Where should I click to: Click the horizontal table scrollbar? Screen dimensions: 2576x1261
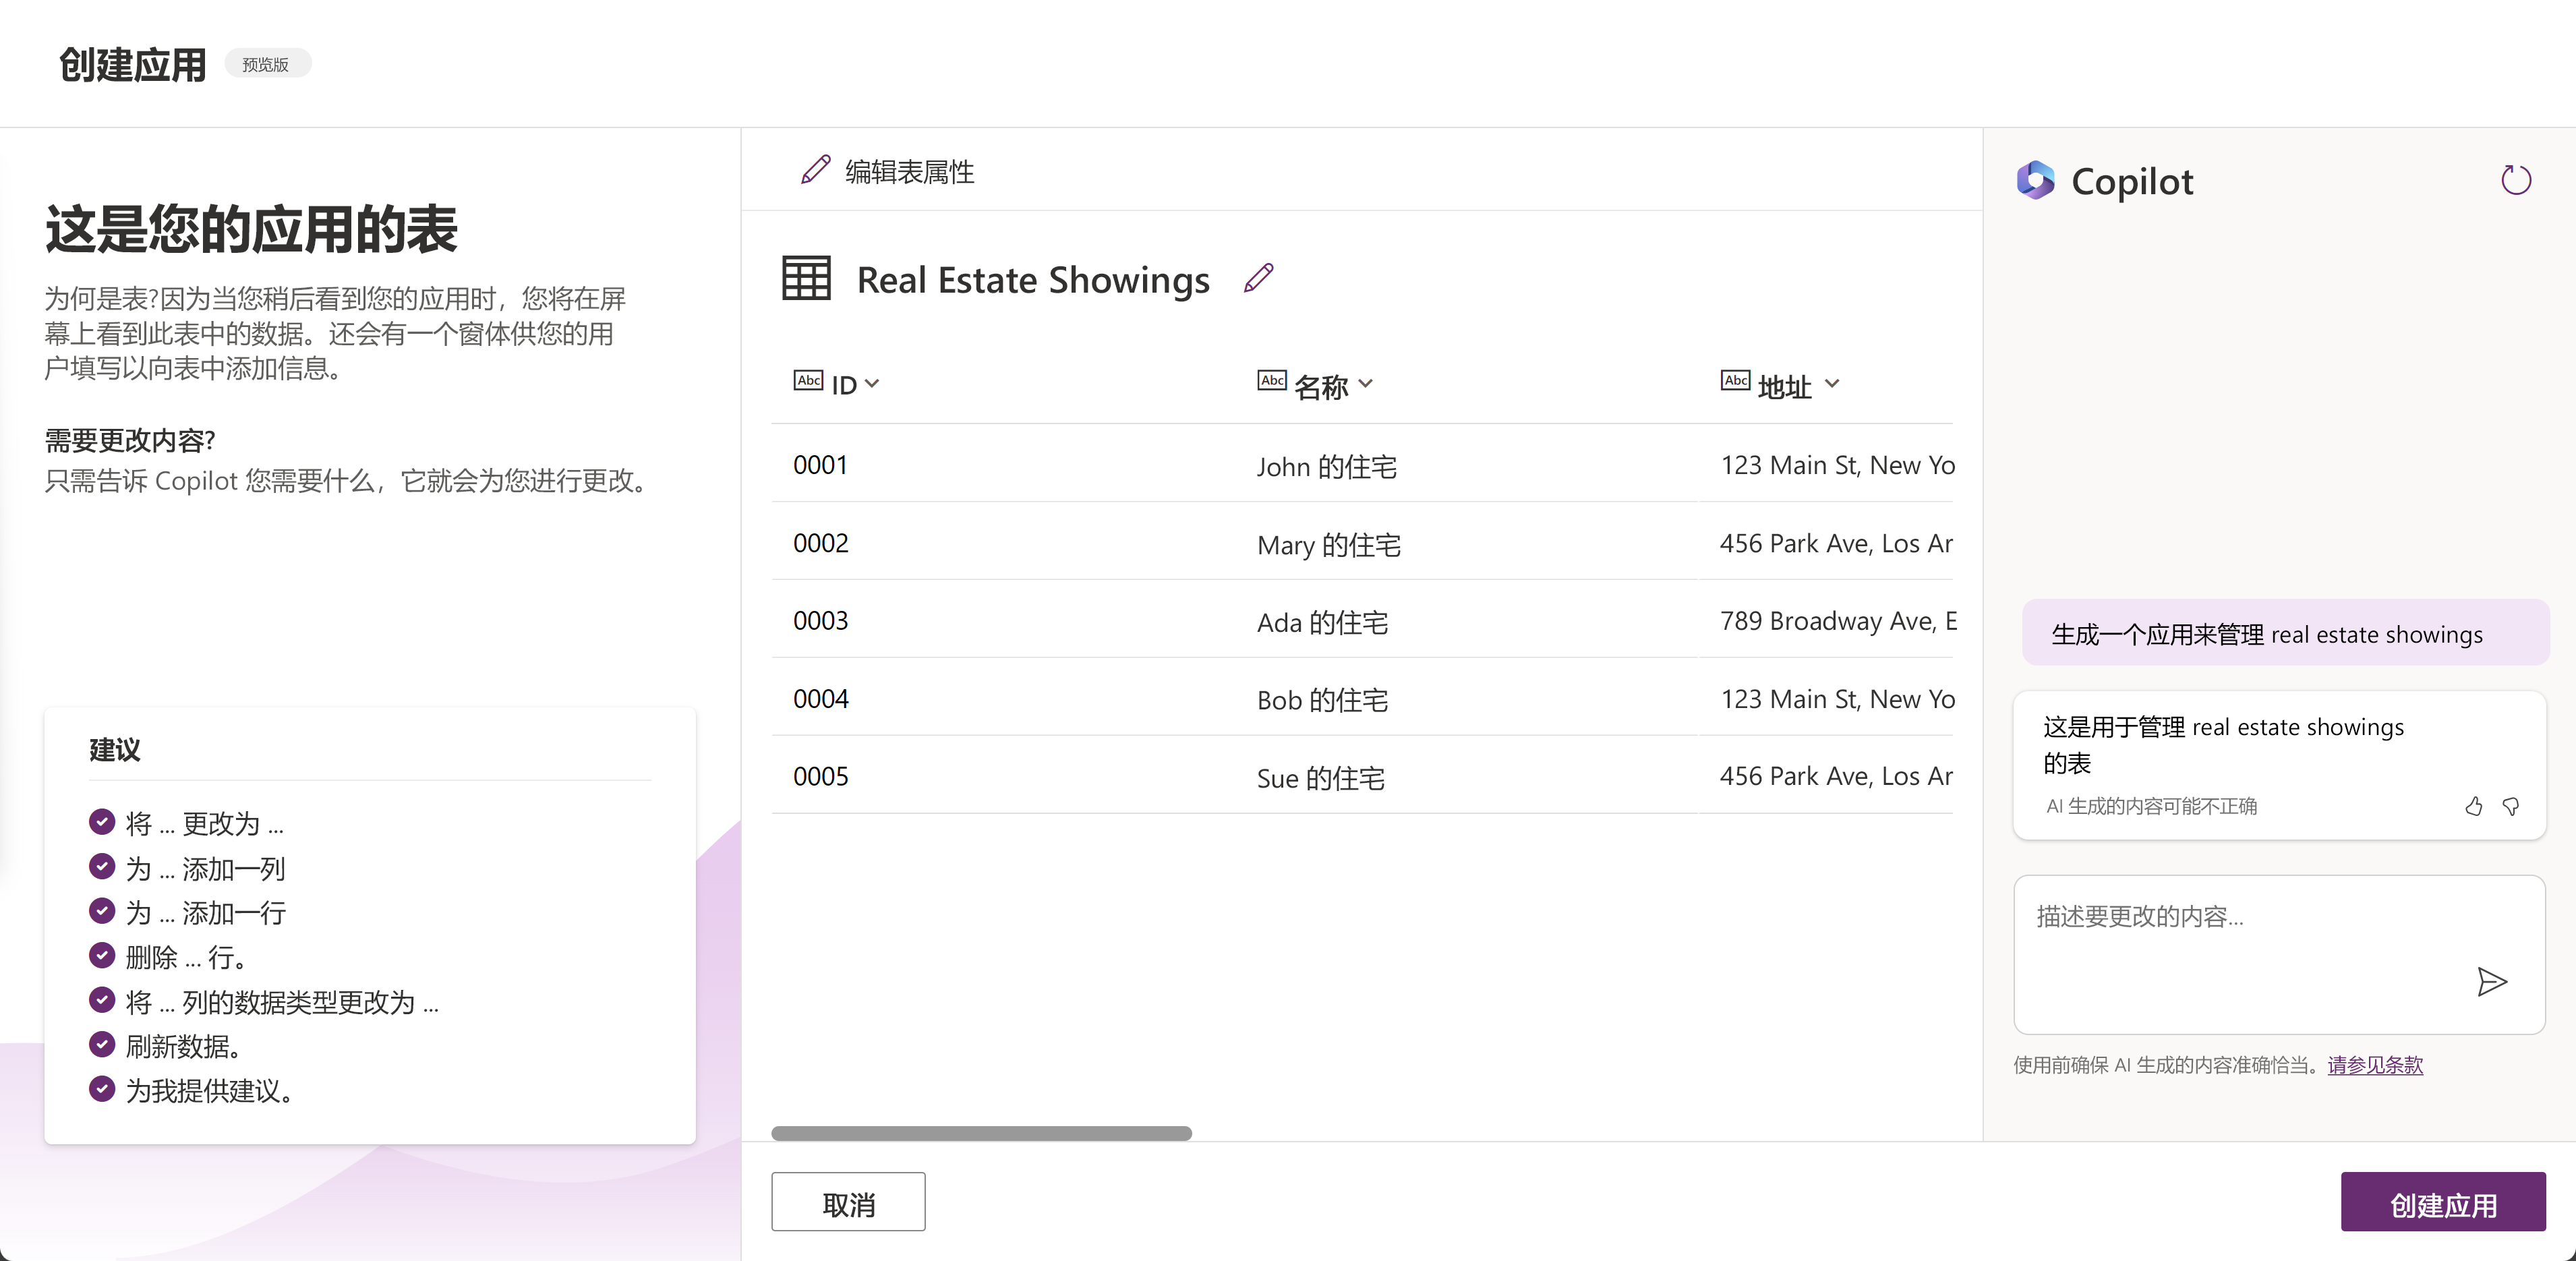(981, 1133)
